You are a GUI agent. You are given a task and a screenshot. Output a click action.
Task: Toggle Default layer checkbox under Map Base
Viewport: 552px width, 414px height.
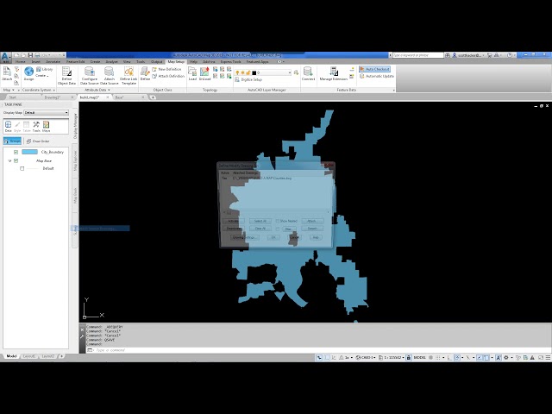(x=22, y=169)
